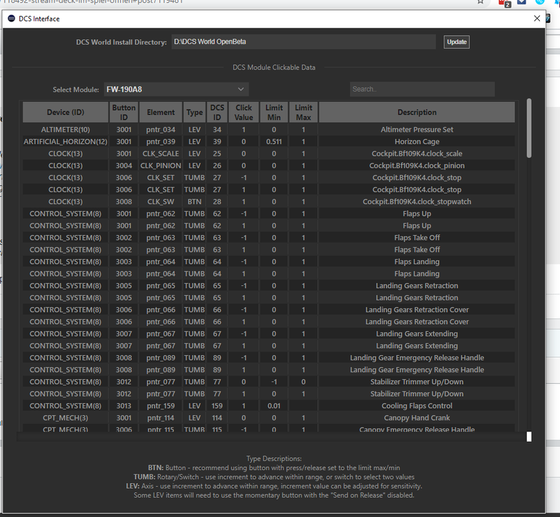560x517 pixels.
Task: Click the dropdown chevron next to FW-190A8
Action: 241,89
